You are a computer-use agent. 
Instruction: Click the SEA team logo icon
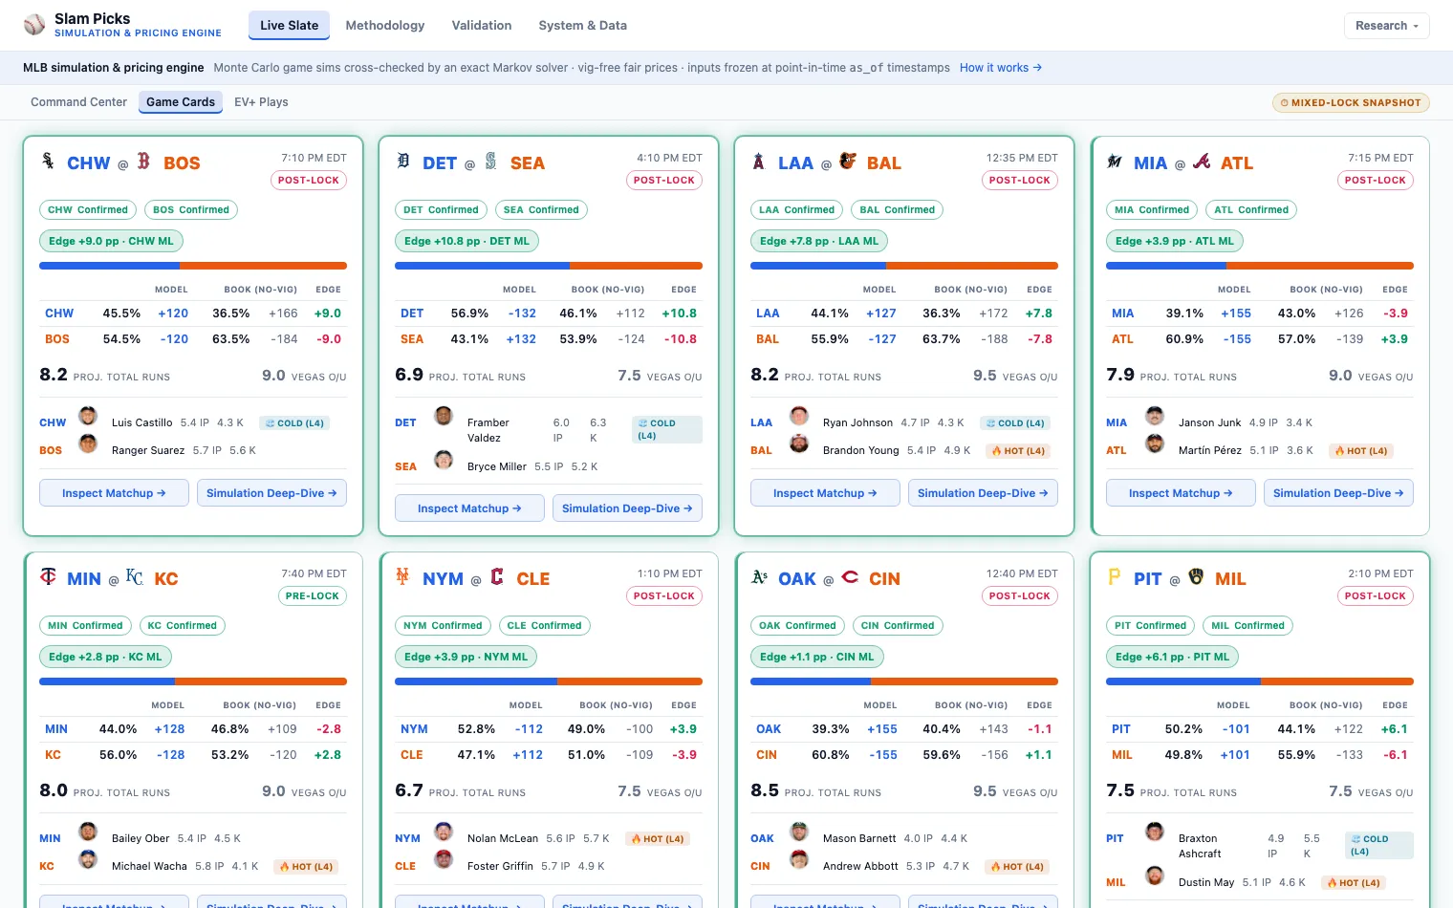pyautogui.click(x=490, y=161)
